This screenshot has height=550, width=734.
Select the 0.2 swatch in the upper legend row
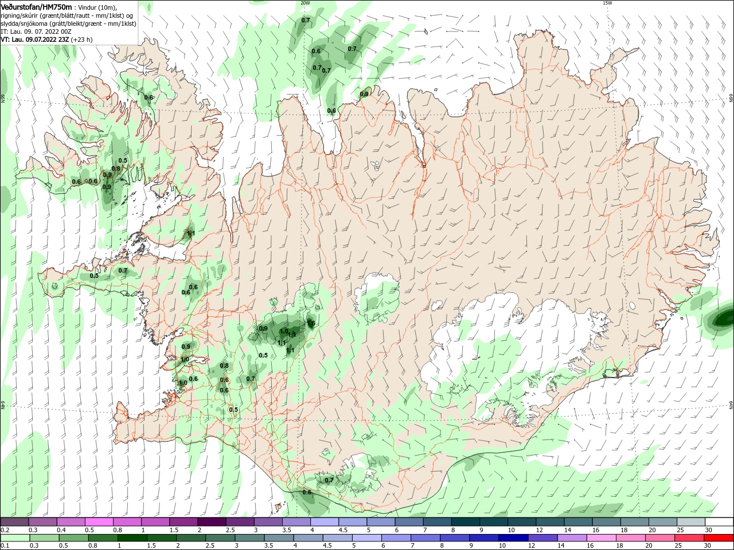coord(15,522)
